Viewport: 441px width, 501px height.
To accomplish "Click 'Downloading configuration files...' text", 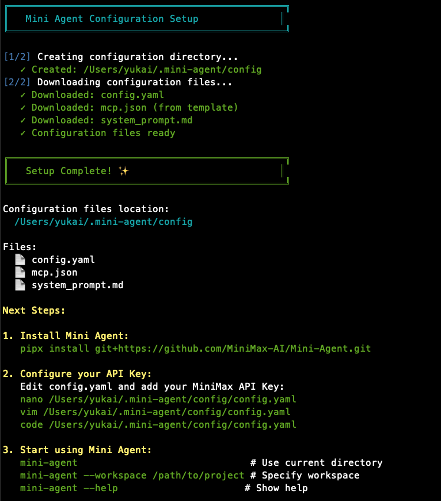I will [135, 82].
